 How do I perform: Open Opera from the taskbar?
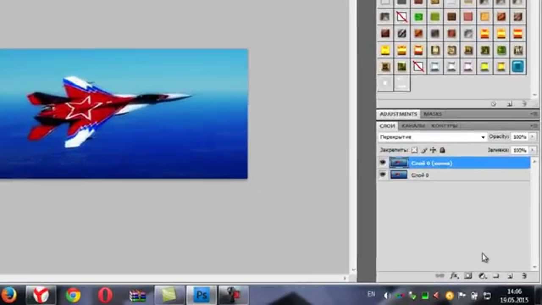[x=105, y=295]
